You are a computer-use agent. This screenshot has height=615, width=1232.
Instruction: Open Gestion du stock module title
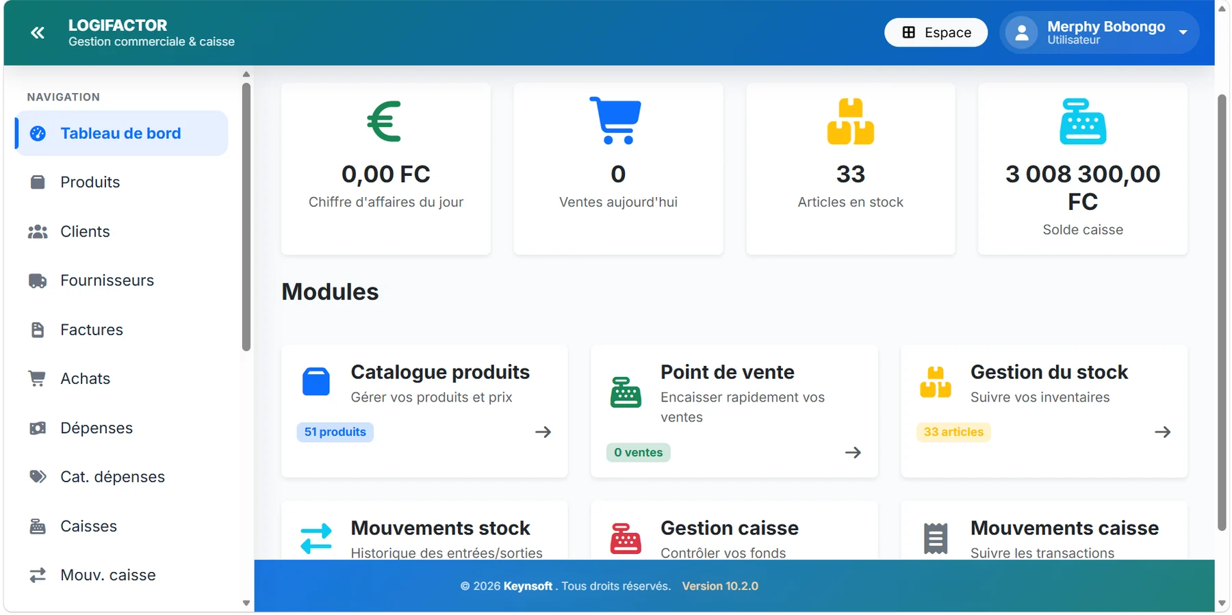click(x=1049, y=372)
